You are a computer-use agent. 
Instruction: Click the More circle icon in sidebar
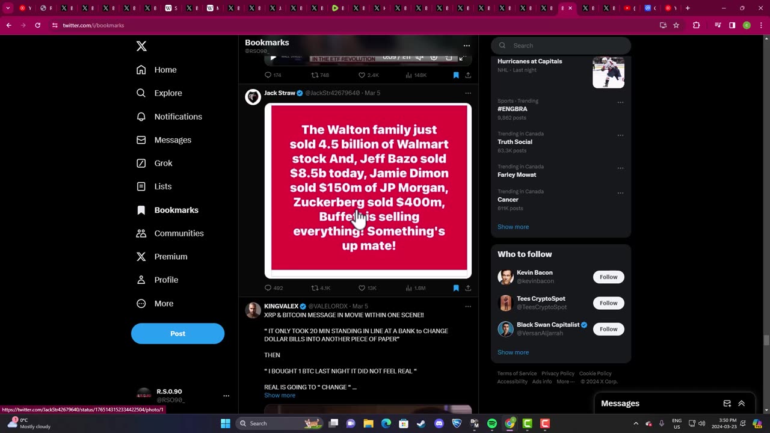click(x=141, y=304)
